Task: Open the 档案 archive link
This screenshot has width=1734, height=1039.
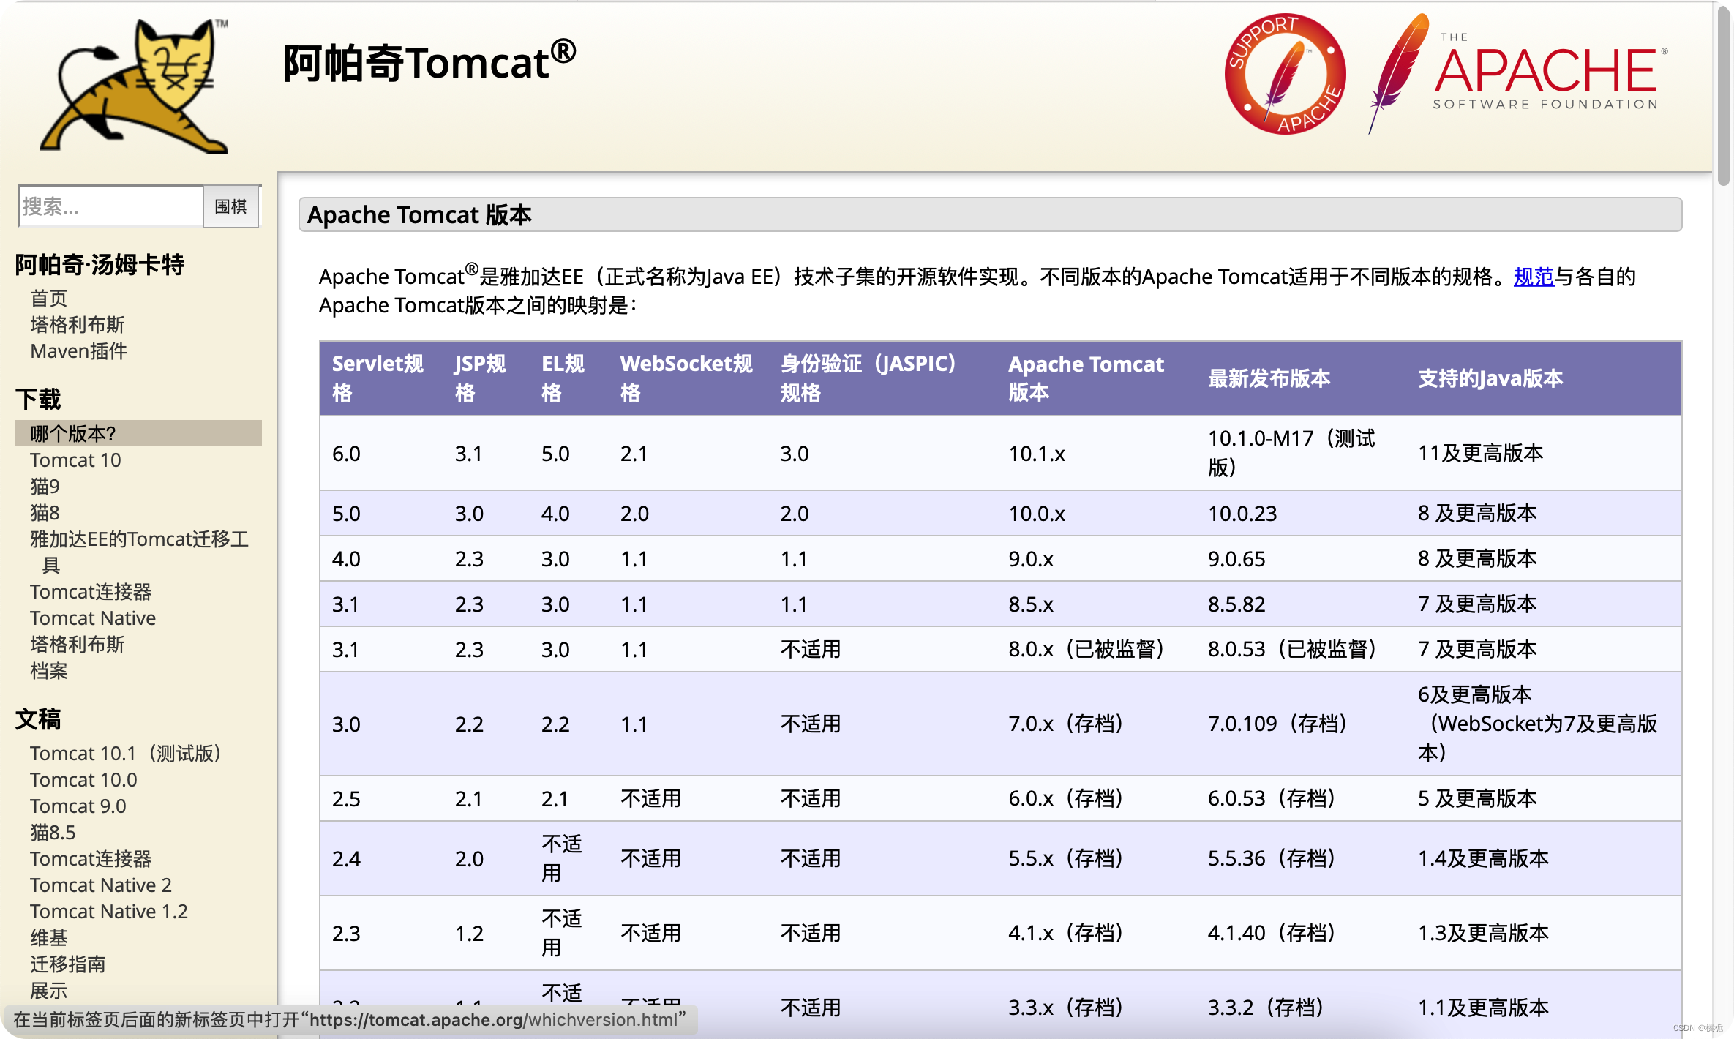Action: (x=48, y=671)
